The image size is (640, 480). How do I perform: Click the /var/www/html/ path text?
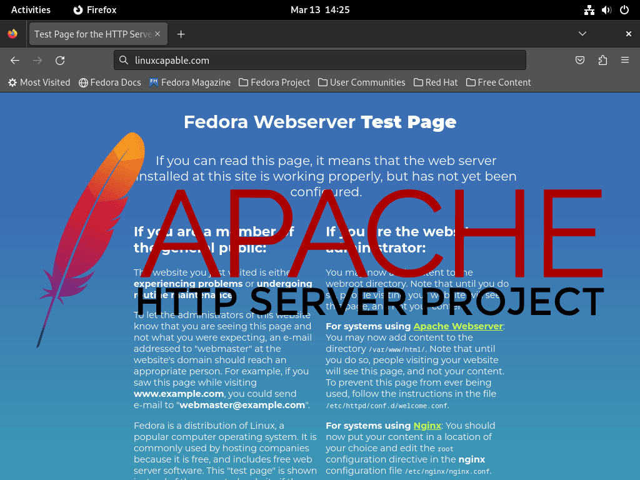point(397,349)
